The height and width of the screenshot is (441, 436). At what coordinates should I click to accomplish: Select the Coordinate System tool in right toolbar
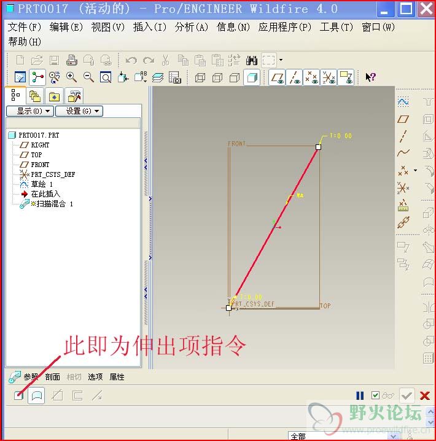pyautogui.click(x=403, y=188)
